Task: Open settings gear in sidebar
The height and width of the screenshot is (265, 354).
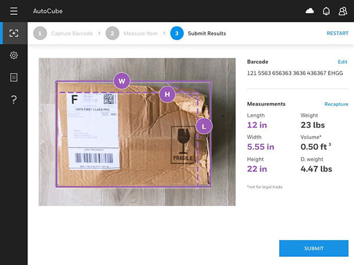Action: 14,55
